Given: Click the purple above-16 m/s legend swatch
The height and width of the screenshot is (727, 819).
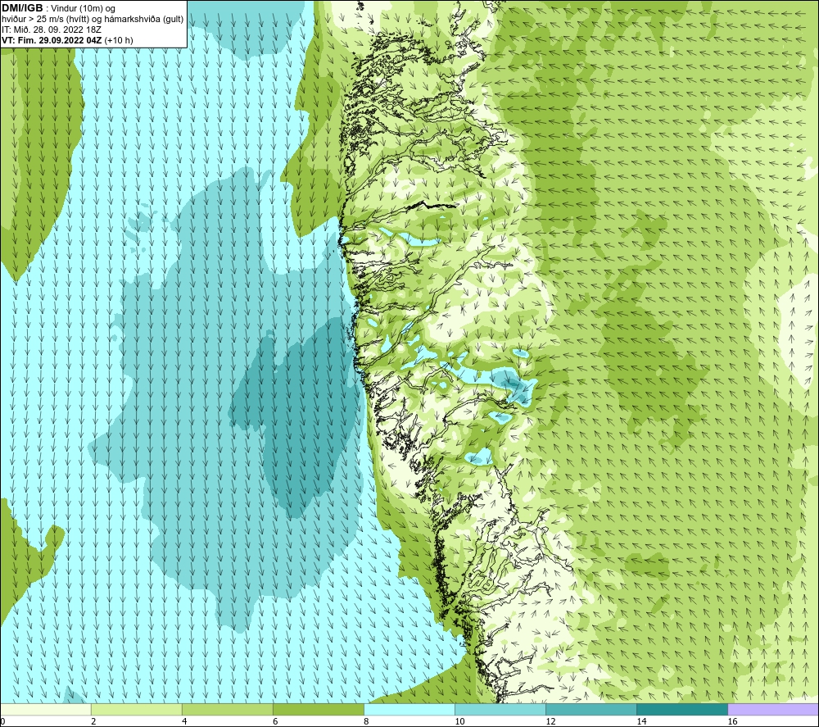Looking at the screenshot, I should point(772,709).
